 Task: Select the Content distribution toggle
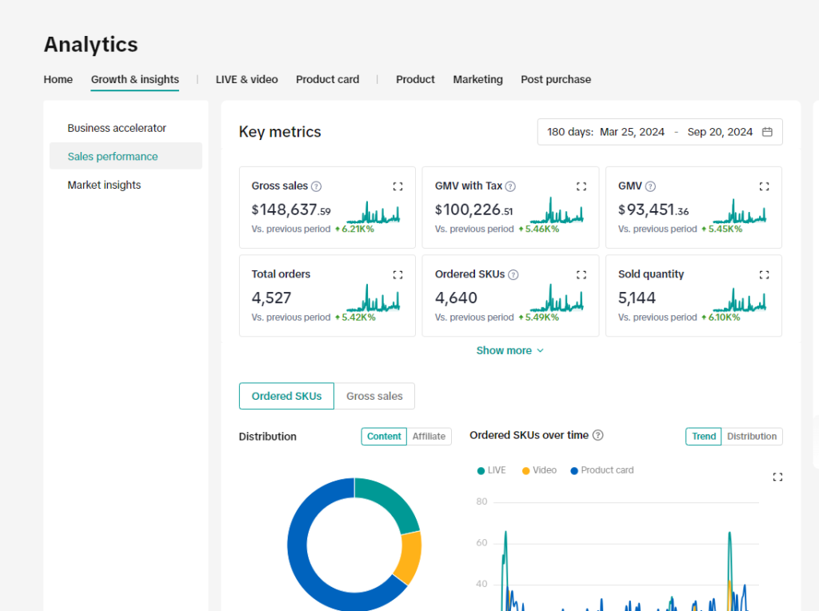(x=384, y=437)
